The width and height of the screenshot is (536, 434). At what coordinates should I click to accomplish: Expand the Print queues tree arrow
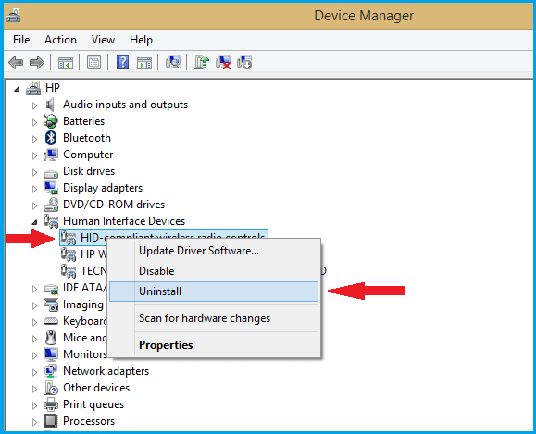click(34, 405)
